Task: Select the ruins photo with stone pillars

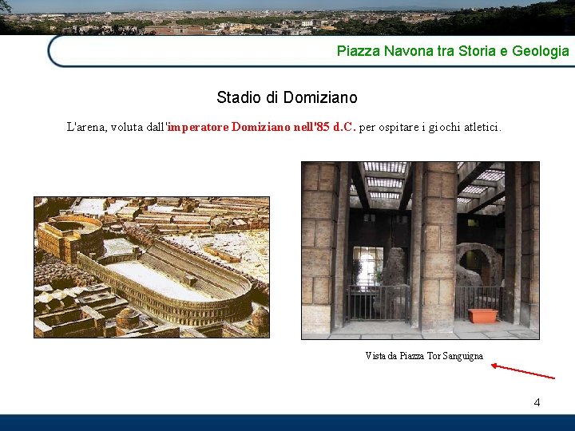Action: [420, 251]
